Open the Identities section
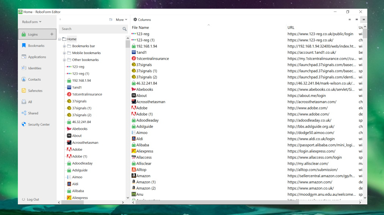 point(35,68)
